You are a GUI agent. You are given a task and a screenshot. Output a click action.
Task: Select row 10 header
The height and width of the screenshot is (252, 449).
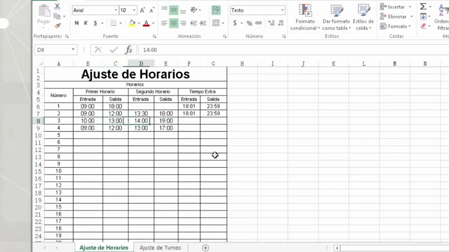pos(38,135)
